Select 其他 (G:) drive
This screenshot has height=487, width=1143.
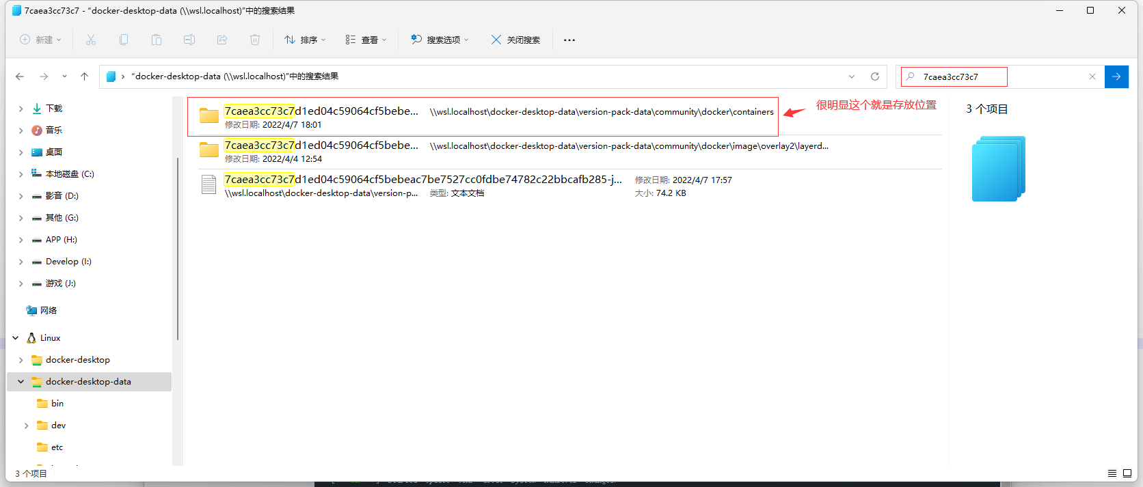tap(62, 217)
